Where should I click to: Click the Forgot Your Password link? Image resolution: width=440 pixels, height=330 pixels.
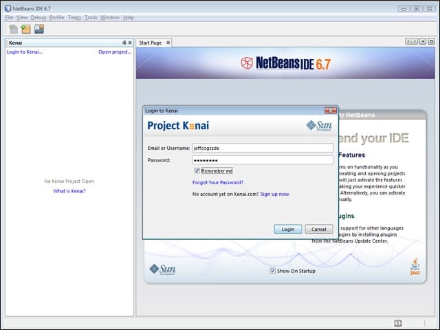218,182
